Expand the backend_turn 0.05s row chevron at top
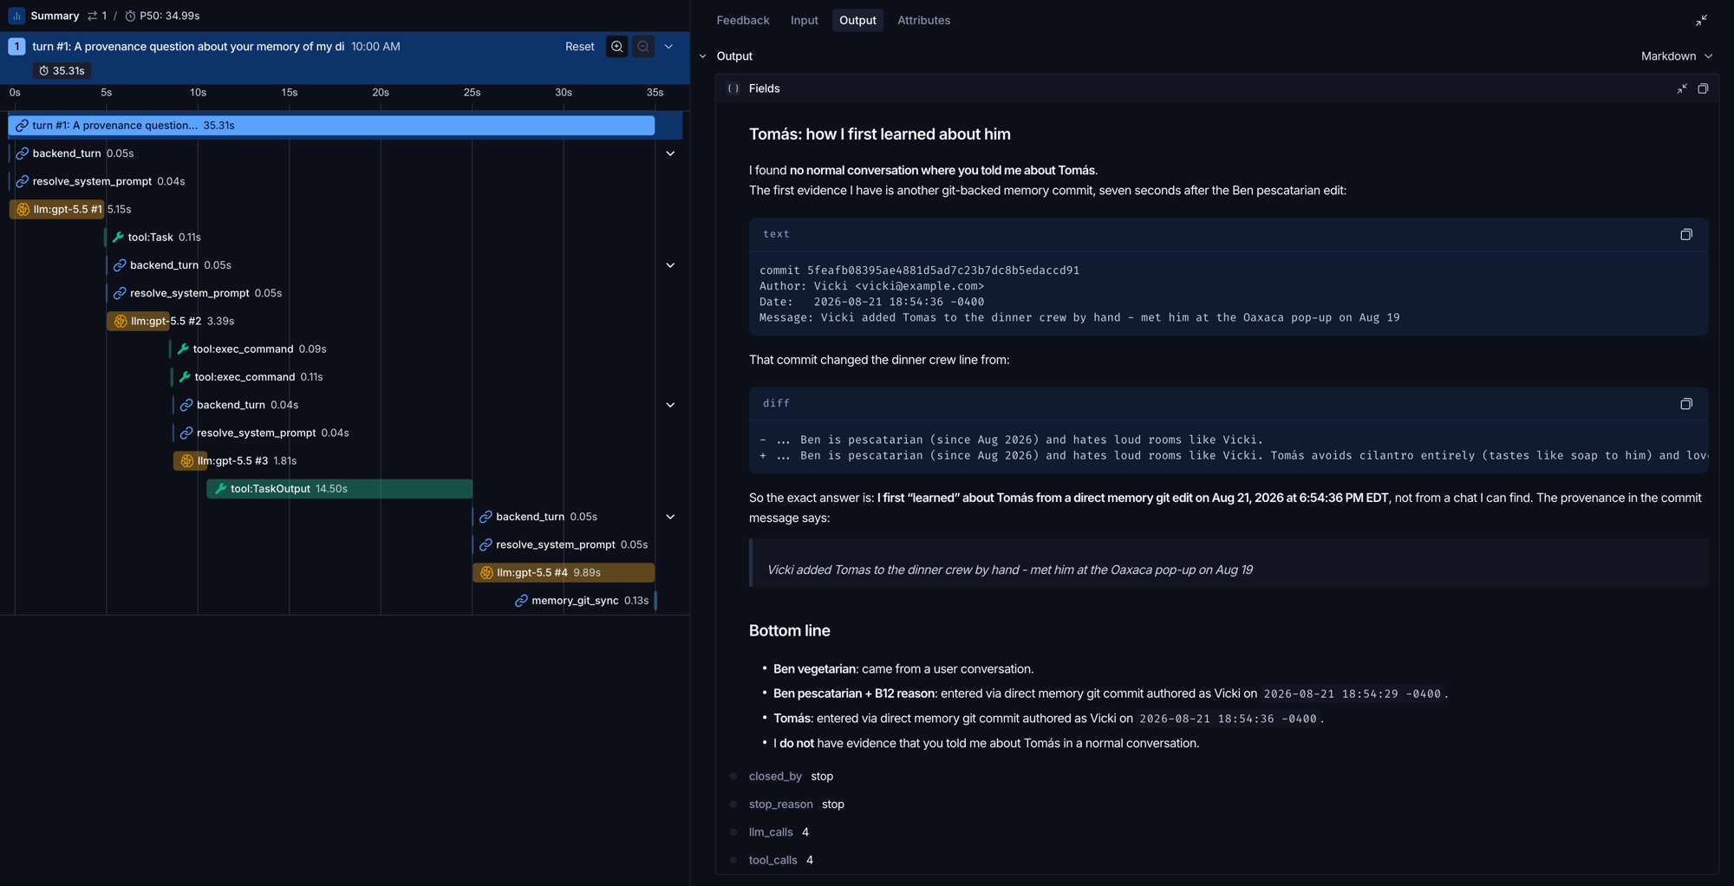1734x886 pixels. 670,153
